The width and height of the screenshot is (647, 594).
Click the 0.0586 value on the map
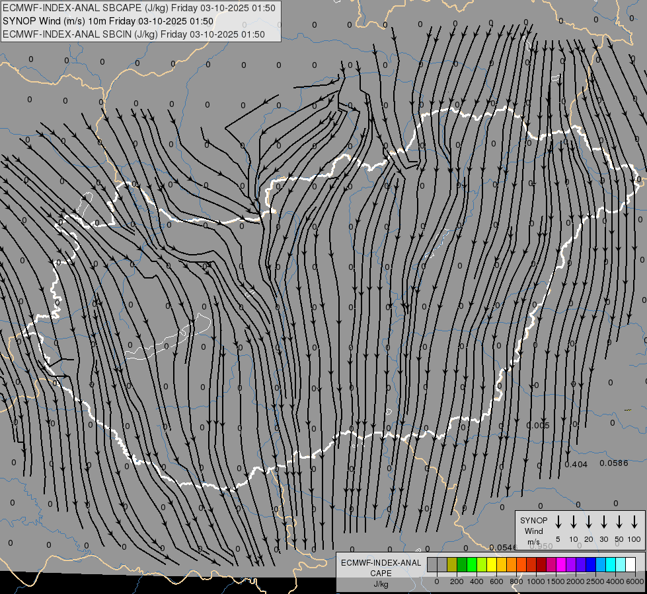pos(614,463)
